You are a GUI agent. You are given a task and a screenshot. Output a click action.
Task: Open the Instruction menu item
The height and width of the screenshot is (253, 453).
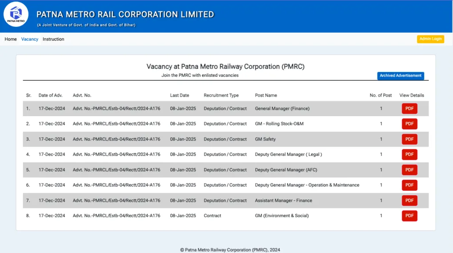point(54,39)
